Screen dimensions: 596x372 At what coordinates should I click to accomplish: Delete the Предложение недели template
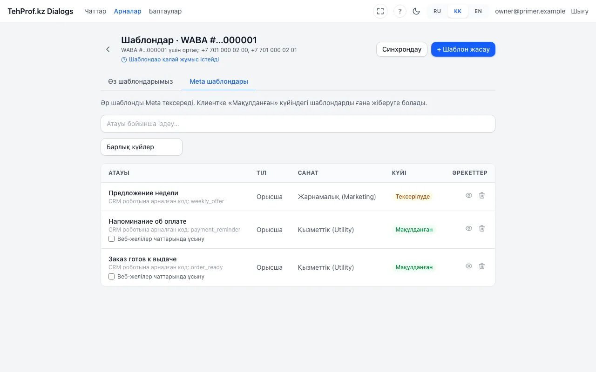482,195
